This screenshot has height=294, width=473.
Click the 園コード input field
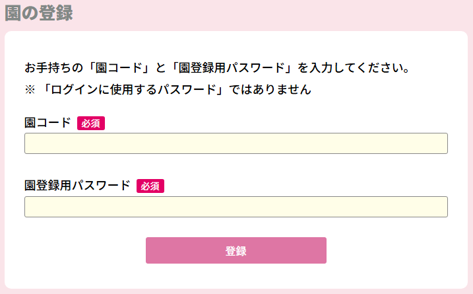pyautogui.click(x=236, y=143)
